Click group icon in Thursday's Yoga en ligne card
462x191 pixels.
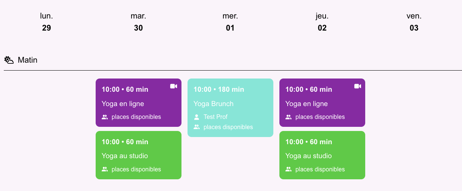coord(288,117)
